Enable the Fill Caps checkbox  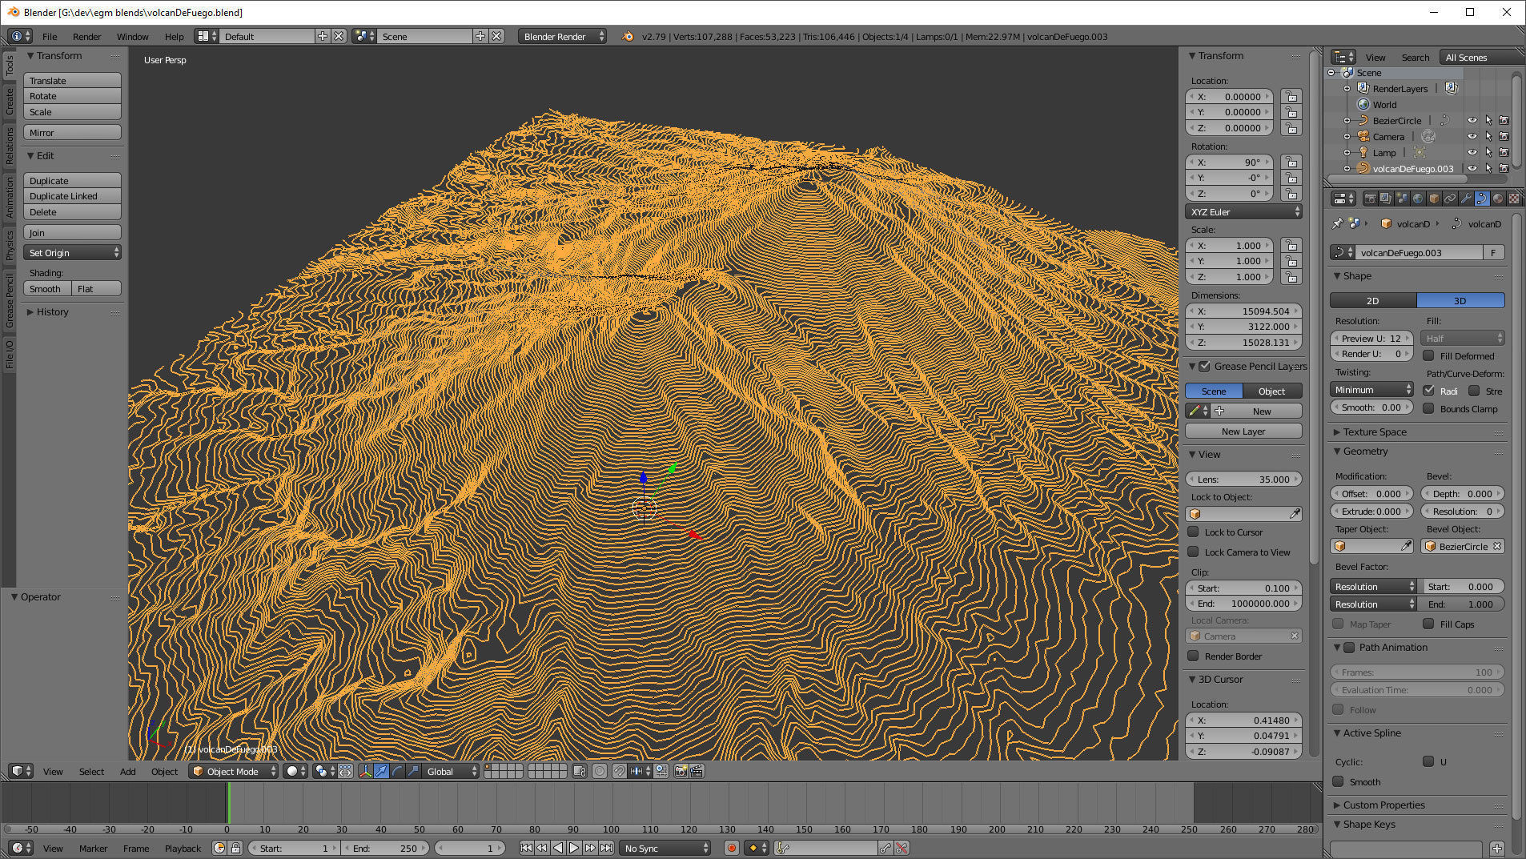point(1428,624)
